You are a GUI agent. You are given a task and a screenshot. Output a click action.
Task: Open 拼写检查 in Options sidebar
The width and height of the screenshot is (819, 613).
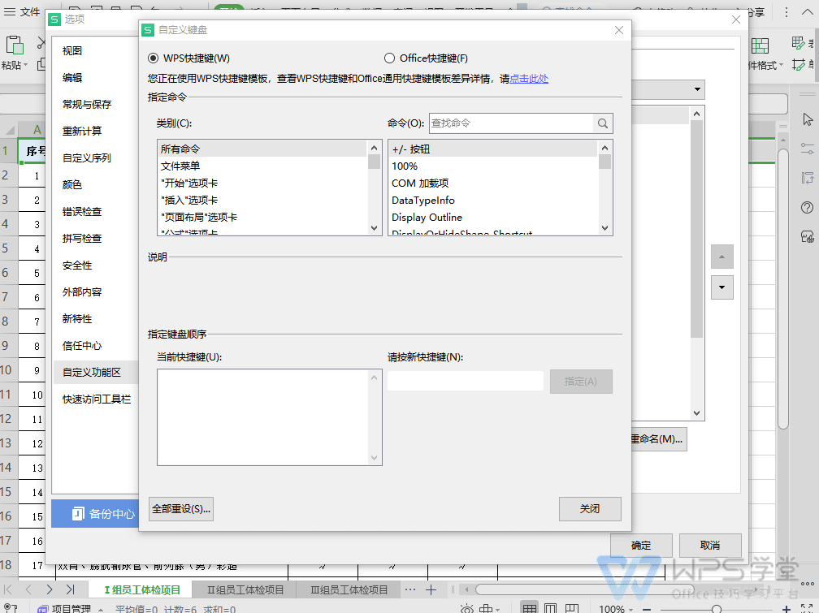(x=82, y=238)
